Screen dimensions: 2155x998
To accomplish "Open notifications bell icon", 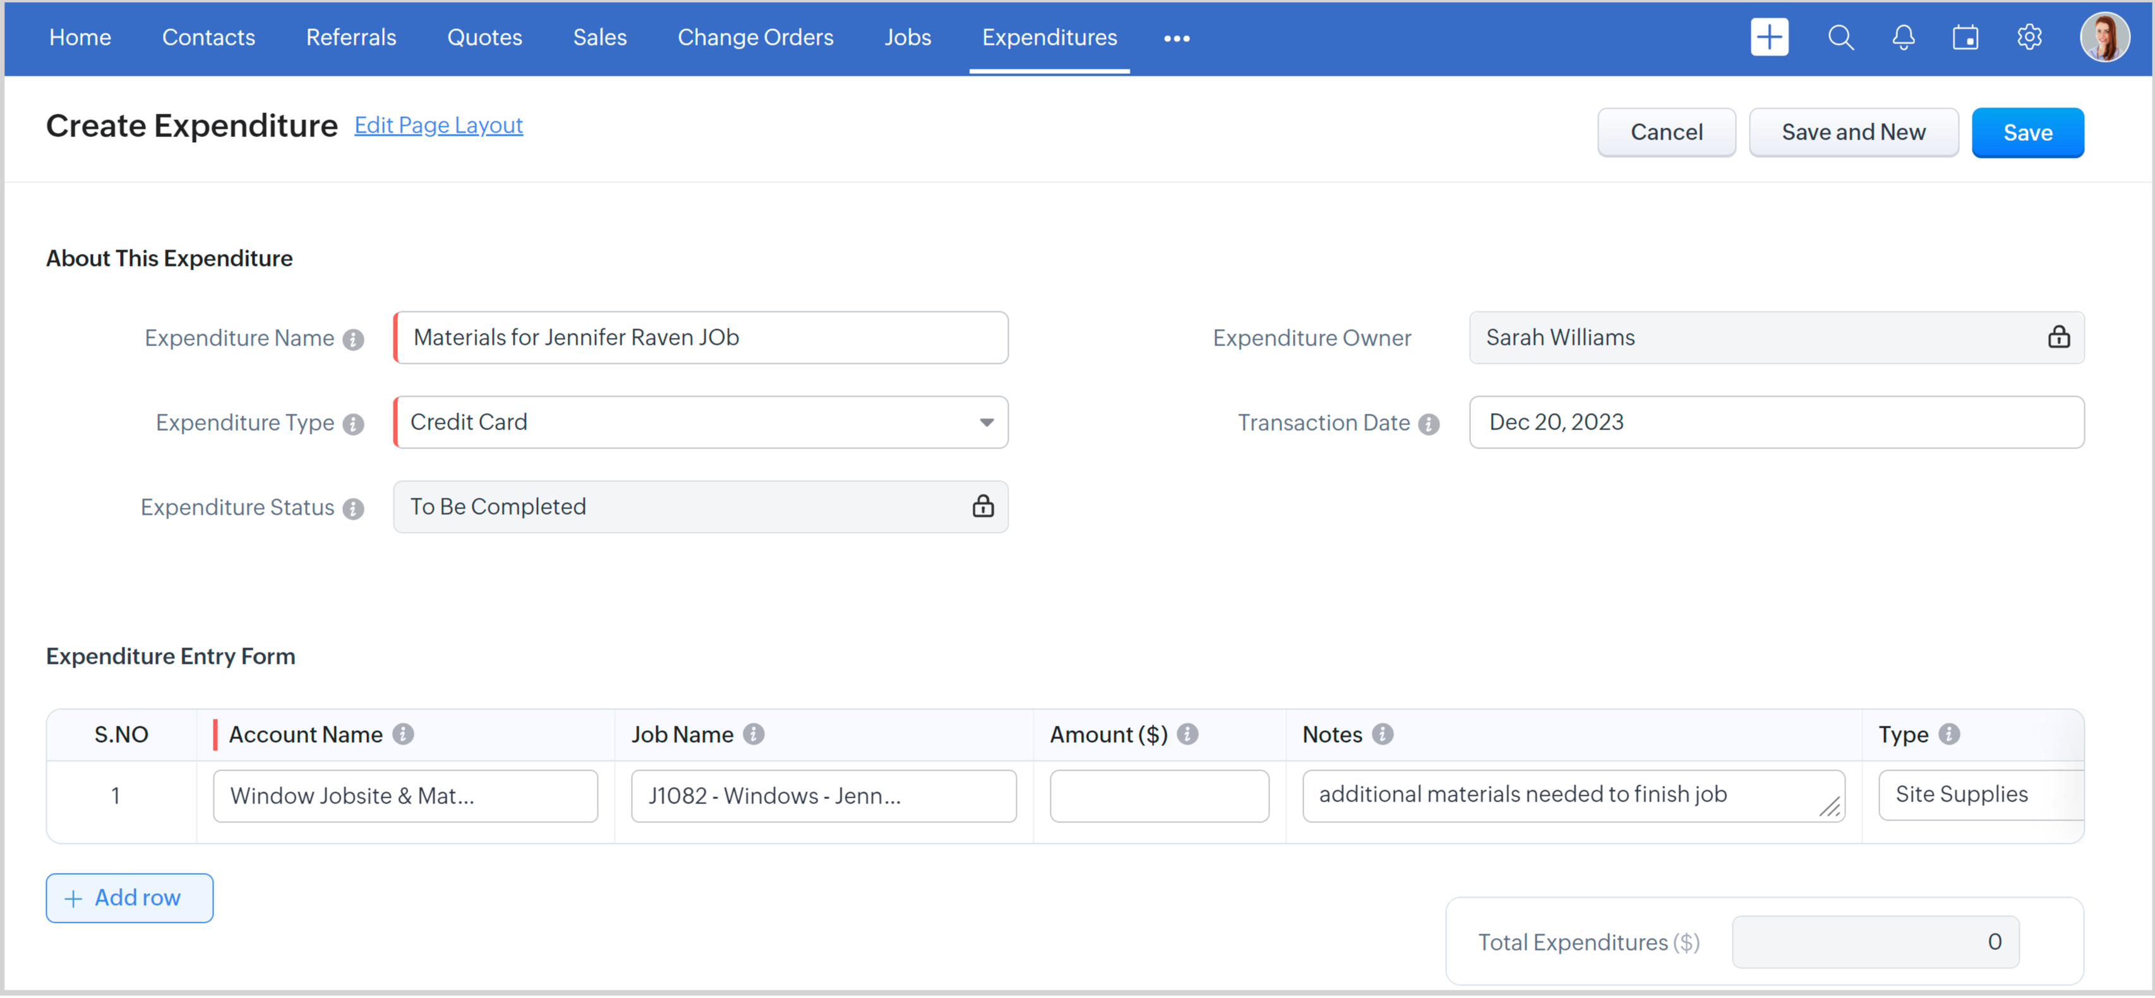I will point(1903,38).
